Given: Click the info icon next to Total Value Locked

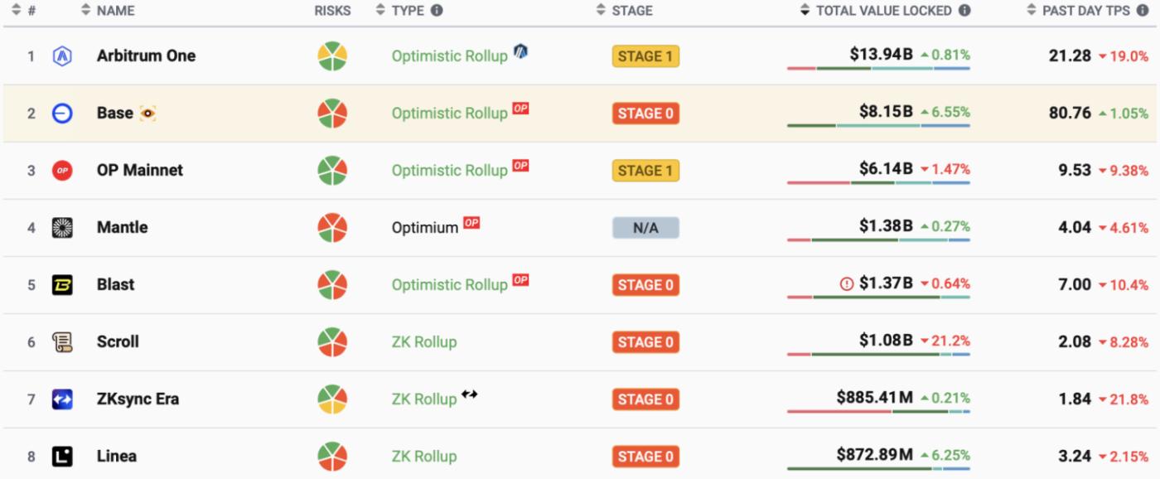Looking at the screenshot, I should [964, 11].
